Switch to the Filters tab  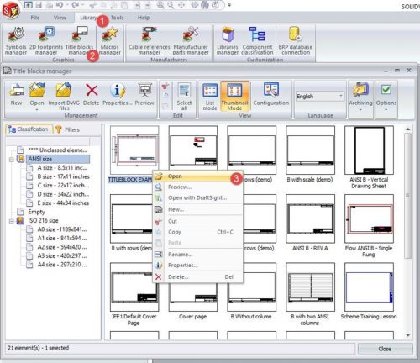point(68,129)
